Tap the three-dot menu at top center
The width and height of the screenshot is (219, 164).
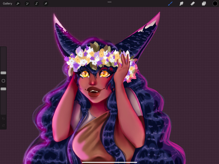(x=109, y=2)
